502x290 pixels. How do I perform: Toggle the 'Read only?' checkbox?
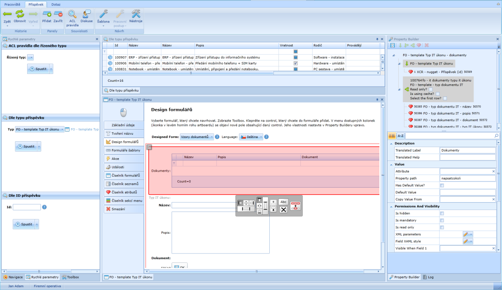(x=431, y=89)
